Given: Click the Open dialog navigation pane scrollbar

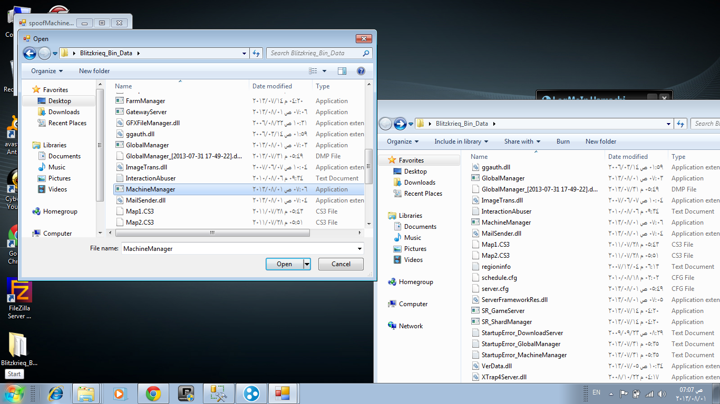Looking at the screenshot, I should point(100,145).
